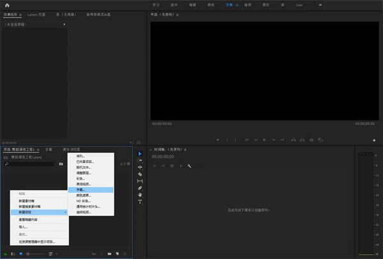Click the project panel search field
383x259 pixels.
(x=29, y=164)
